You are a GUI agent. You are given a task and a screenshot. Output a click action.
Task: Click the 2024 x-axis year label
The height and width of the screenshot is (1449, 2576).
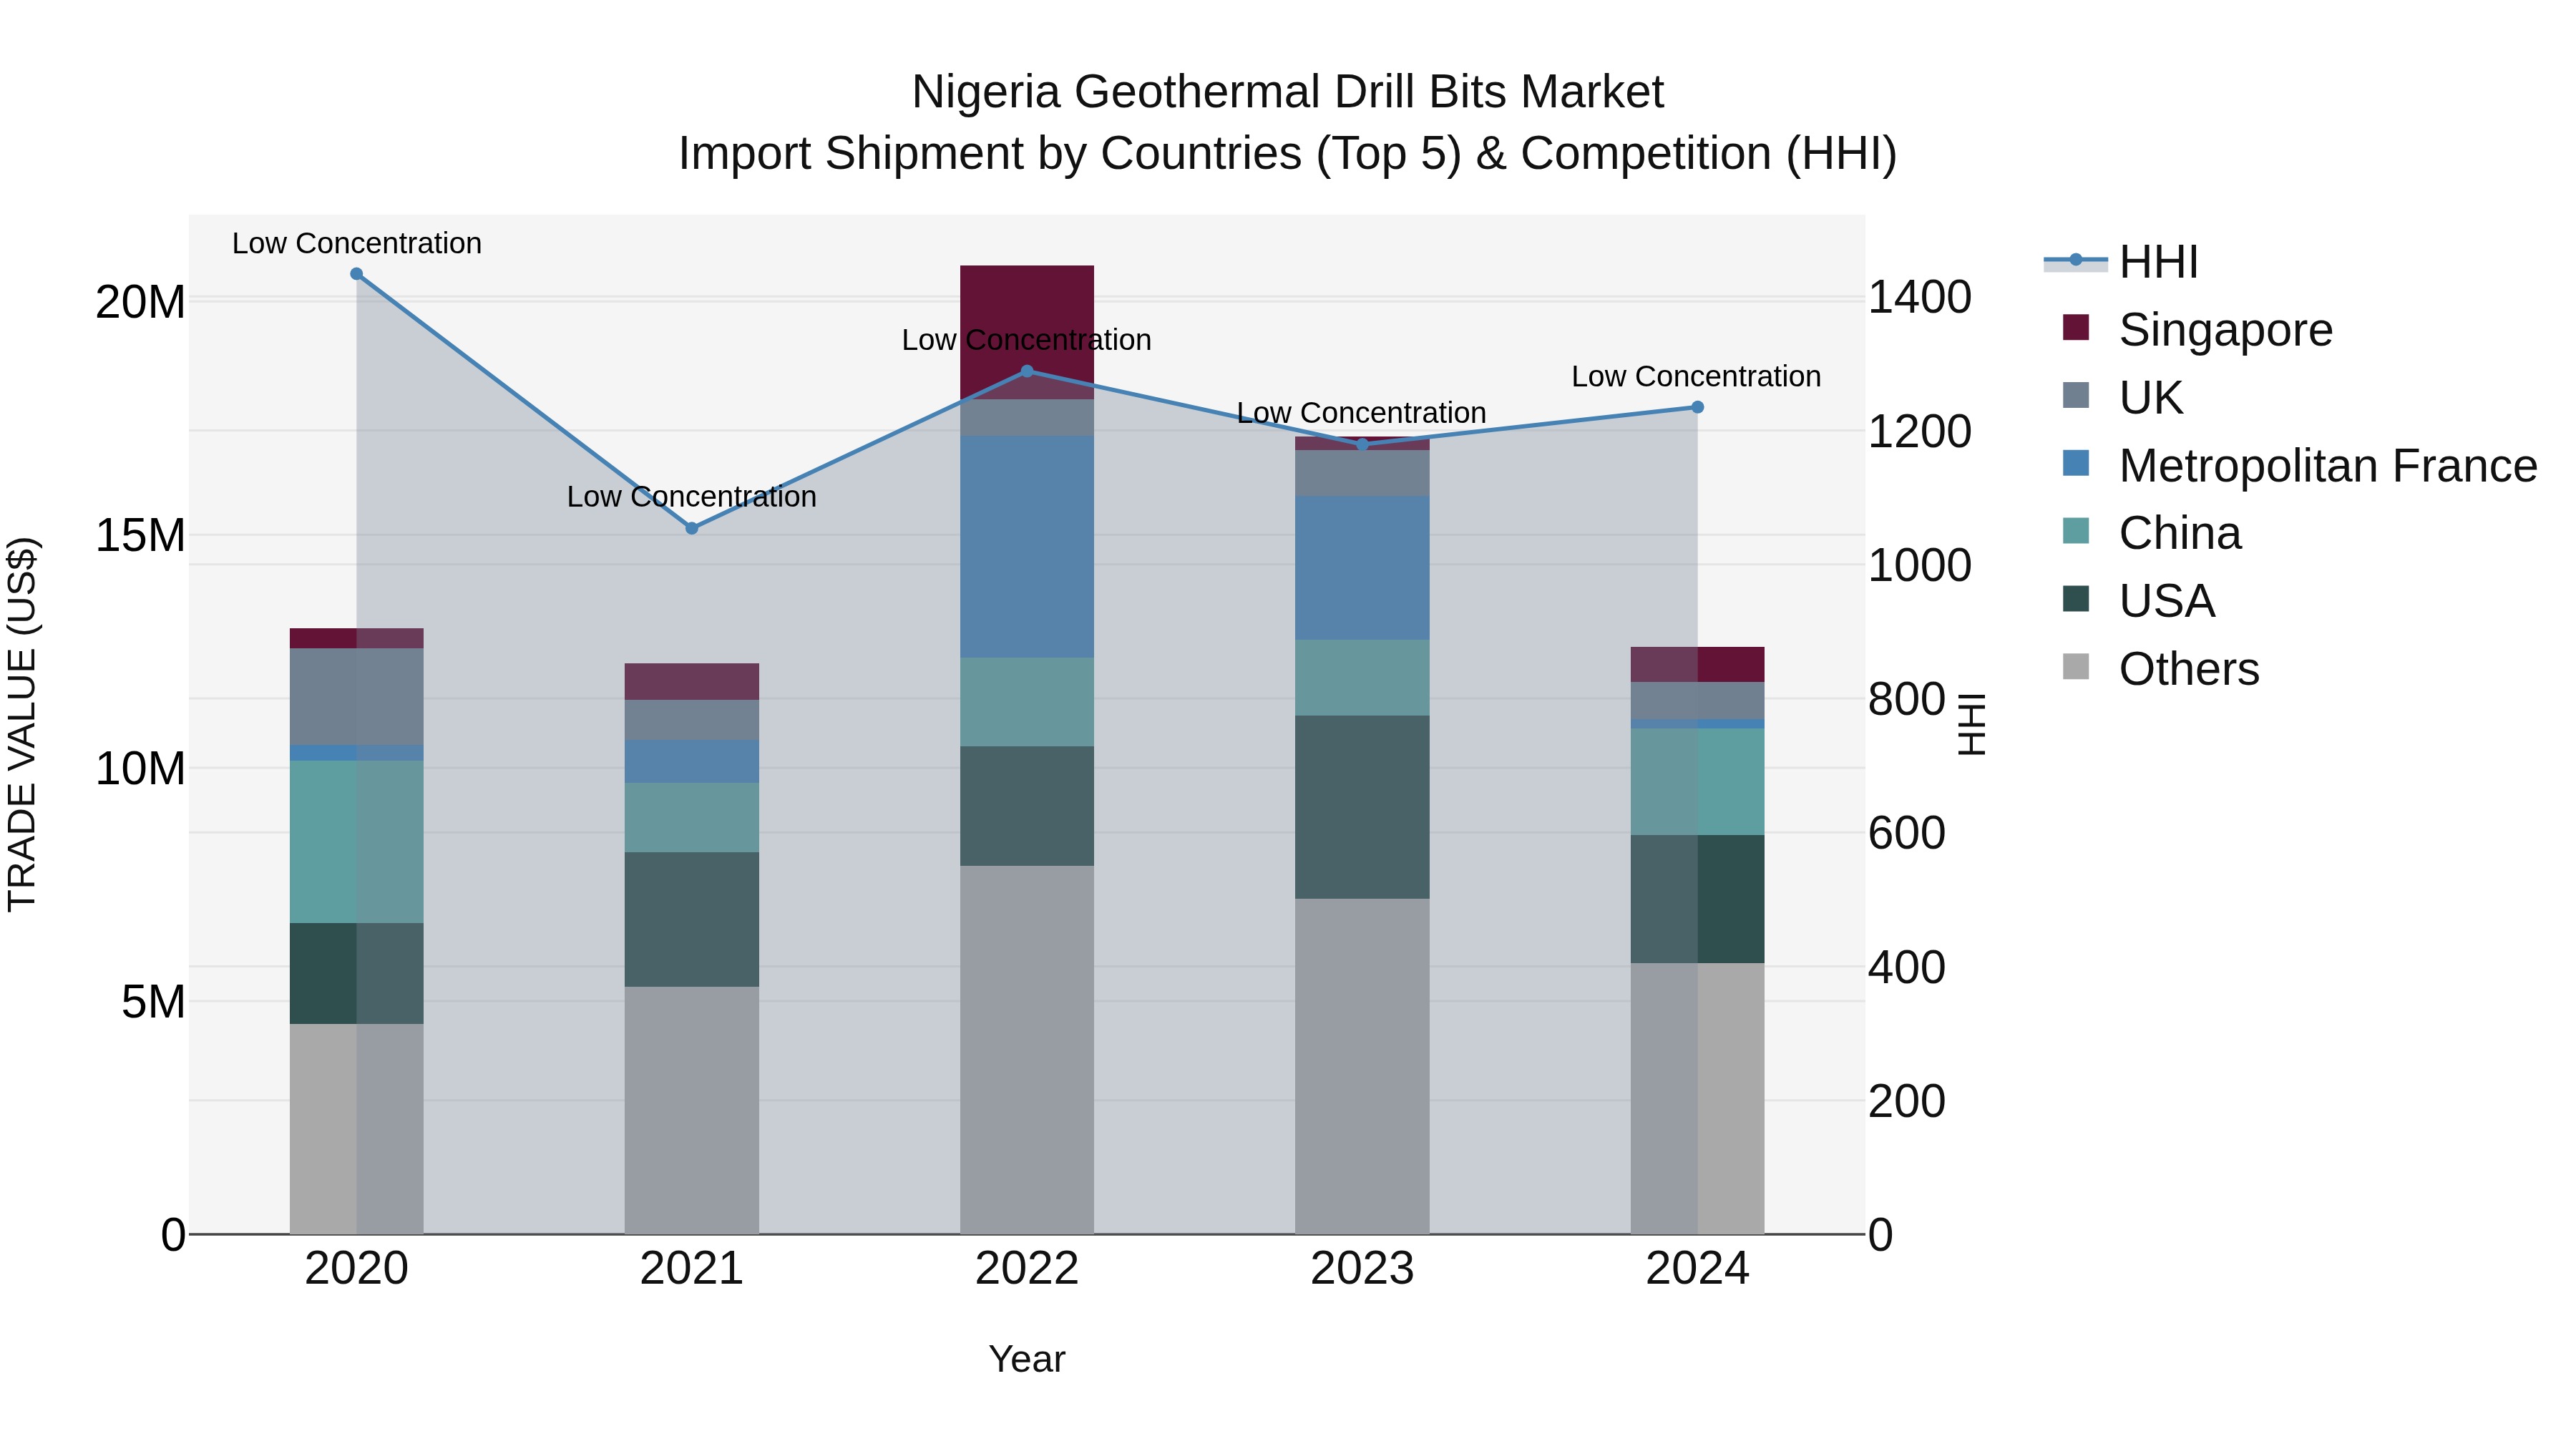[1697, 1269]
